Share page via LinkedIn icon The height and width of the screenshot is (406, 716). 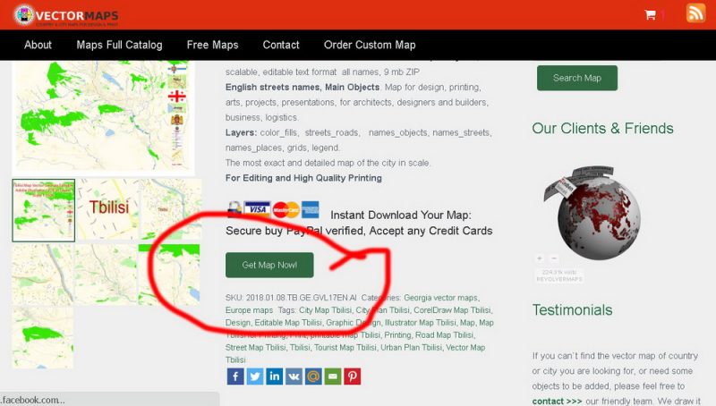[x=275, y=376]
